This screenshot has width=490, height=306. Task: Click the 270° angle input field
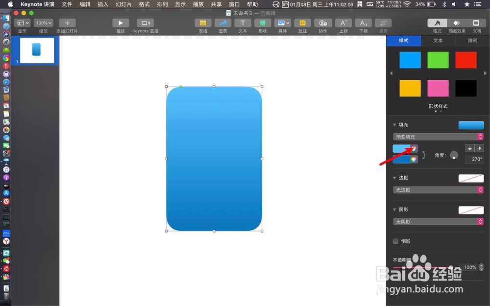tap(474, 159)
